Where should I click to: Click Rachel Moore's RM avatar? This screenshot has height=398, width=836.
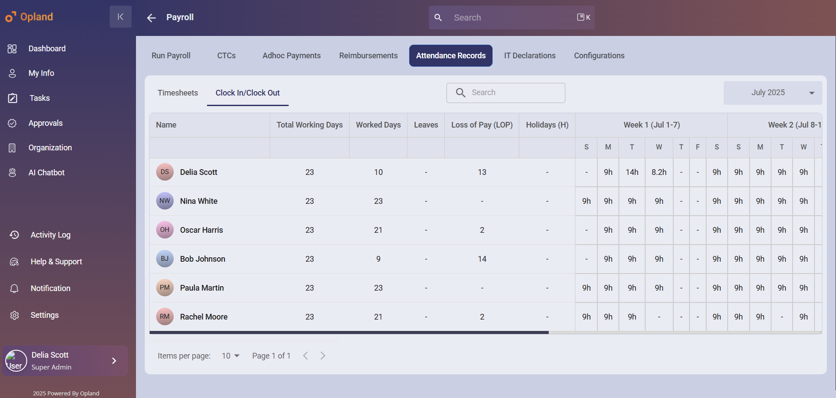pyautogui.click(x=165, y=316)
